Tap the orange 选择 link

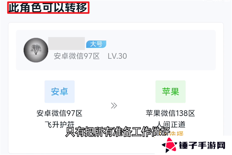[x=176, y=133]
